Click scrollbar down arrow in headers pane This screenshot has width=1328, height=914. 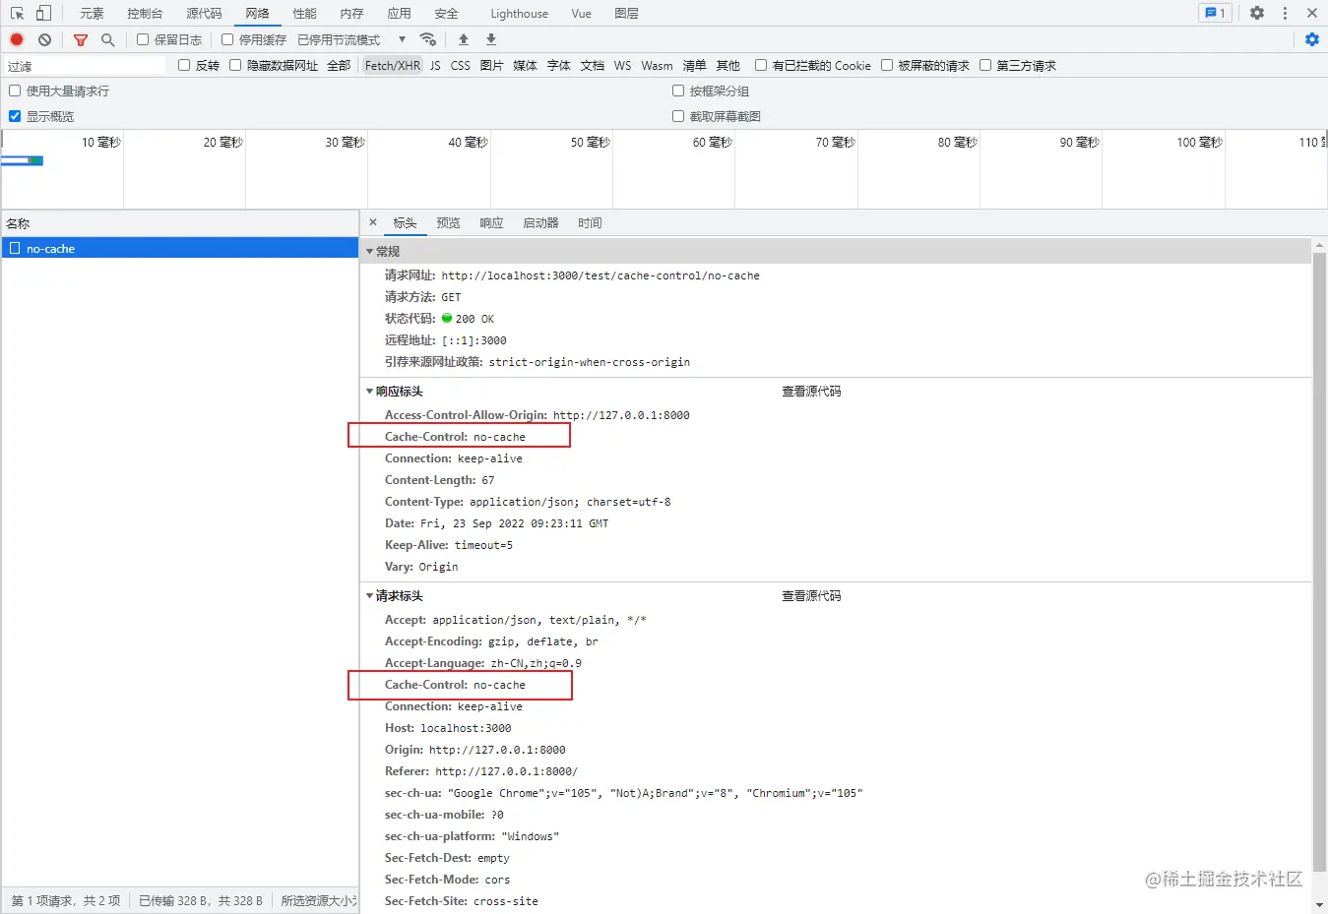click(x=1319, y=905)
